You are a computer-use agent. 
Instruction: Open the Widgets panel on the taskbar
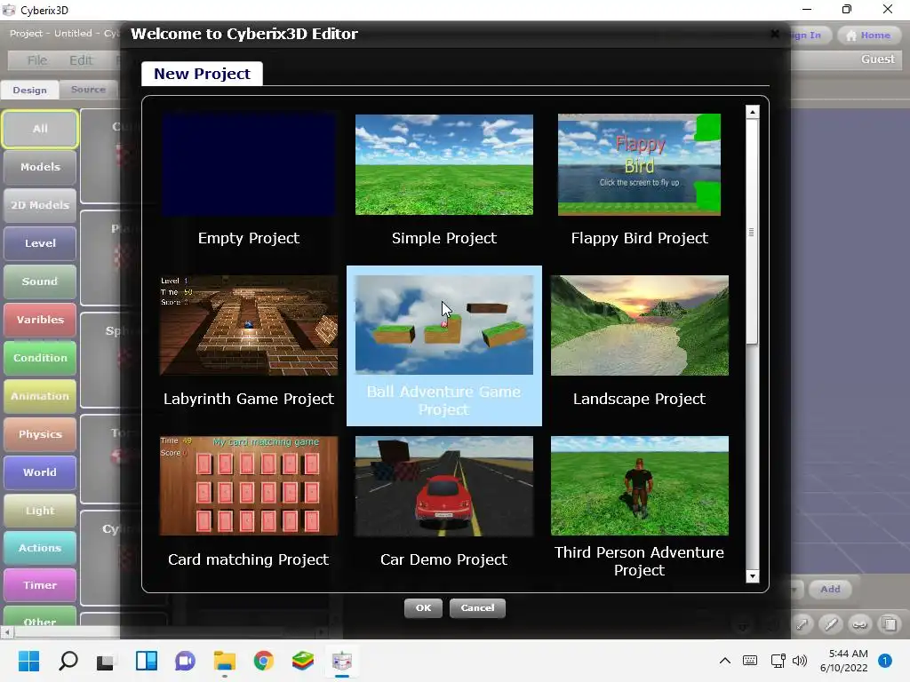[147, 661]
